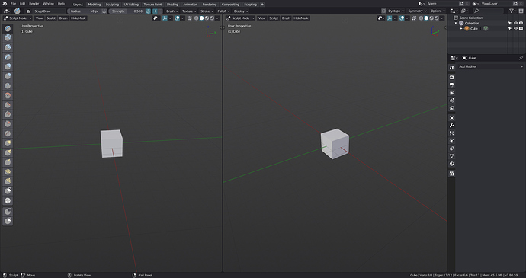Screen dimensions: 526x278
Task: Open the Render menu
Action: pos(34,4)
